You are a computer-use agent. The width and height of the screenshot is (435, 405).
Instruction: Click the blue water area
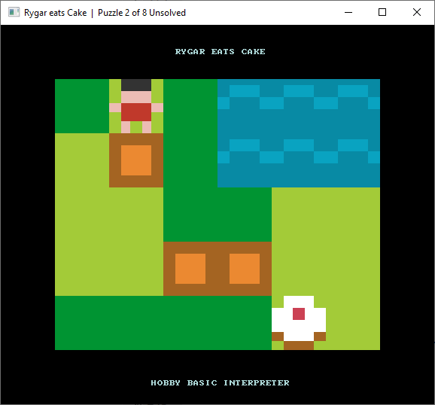click(x=299, y=133)
